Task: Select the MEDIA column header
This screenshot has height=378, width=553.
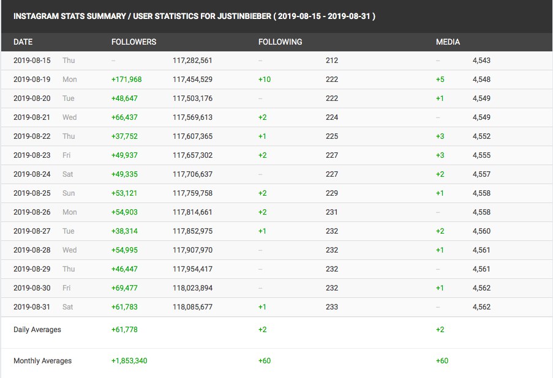Action: tap(448, 42)
